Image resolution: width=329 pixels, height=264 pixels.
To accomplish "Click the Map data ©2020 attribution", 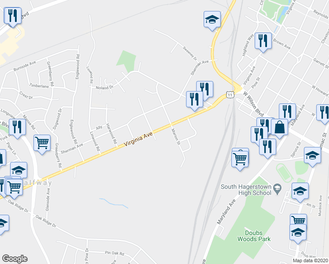I will (311, 260).
